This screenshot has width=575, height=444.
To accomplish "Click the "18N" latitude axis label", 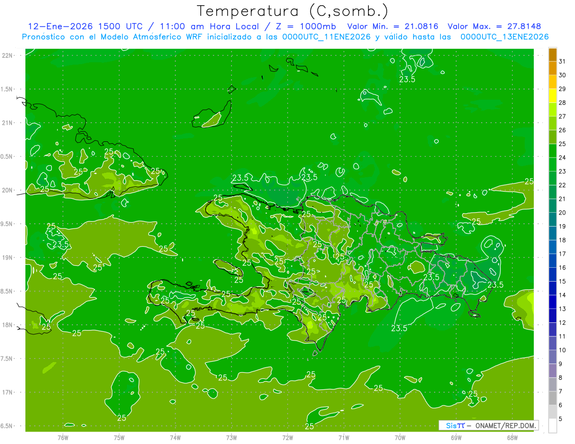I will tap(8, 325).
